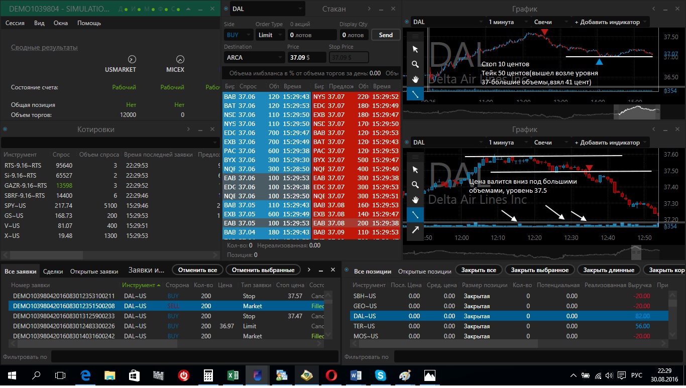Launch Microsoft Edge from taskbar

tap(85, 375)
